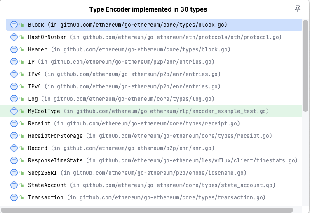Image resolution: width=310 pixels, height=213 pixels.
Task: Click the green lock icon beside Log
Action: (x=22, y=99)
